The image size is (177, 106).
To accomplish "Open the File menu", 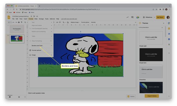I will click(13, 19).
